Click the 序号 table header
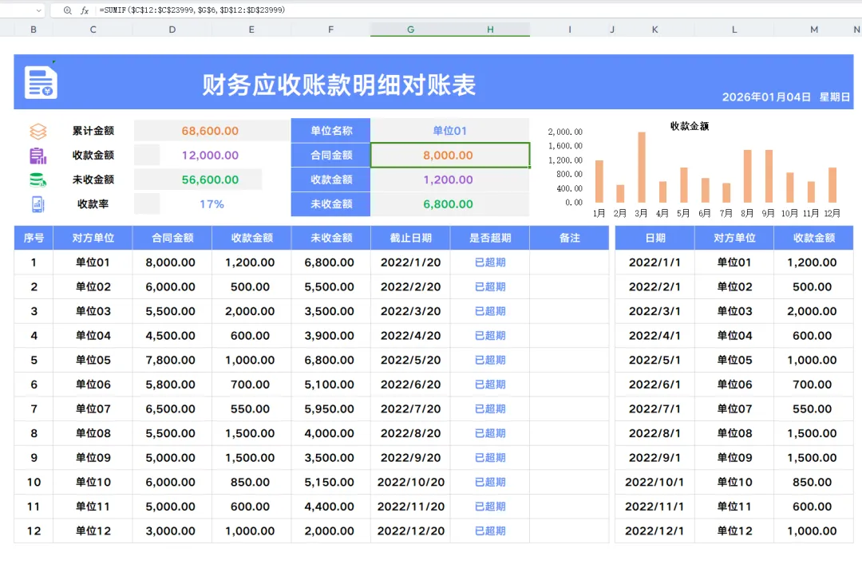The image size is (862, 576). 34,238
